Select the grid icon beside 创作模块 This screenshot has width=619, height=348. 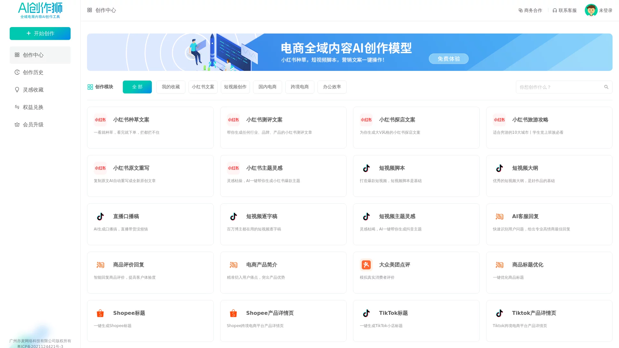pos(90,86)
